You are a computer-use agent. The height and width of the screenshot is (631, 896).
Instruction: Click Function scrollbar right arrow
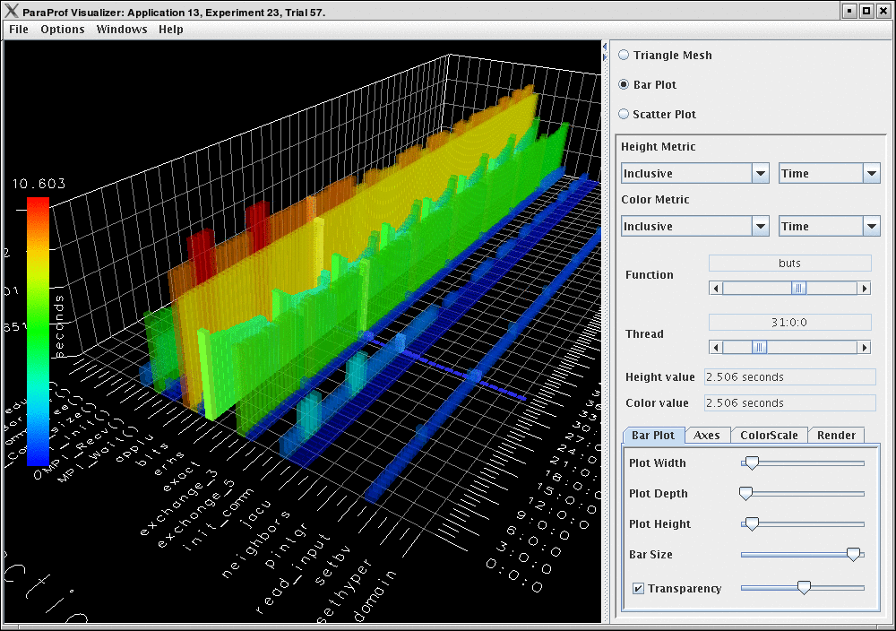pyautogui.click(x=865, y=288)
